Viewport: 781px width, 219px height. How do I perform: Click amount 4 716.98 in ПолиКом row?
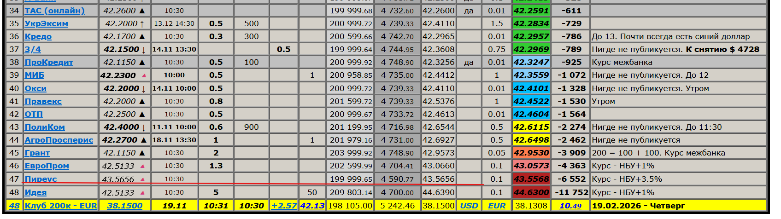[x=398, y=127]
